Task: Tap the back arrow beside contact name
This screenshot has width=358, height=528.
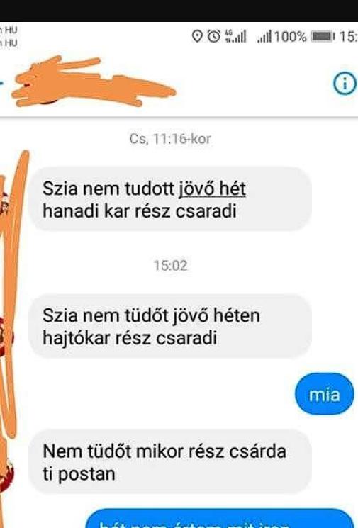Action: 1,82
